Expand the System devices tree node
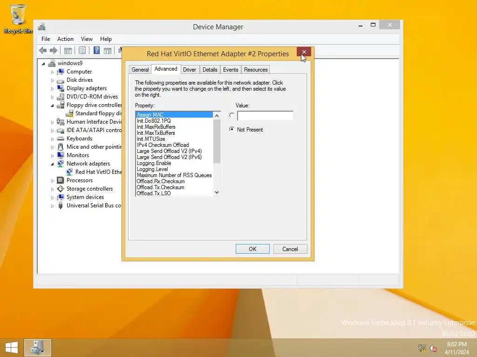Image resolution: width=477 pixels, height=357 pixels. point(52,198)
